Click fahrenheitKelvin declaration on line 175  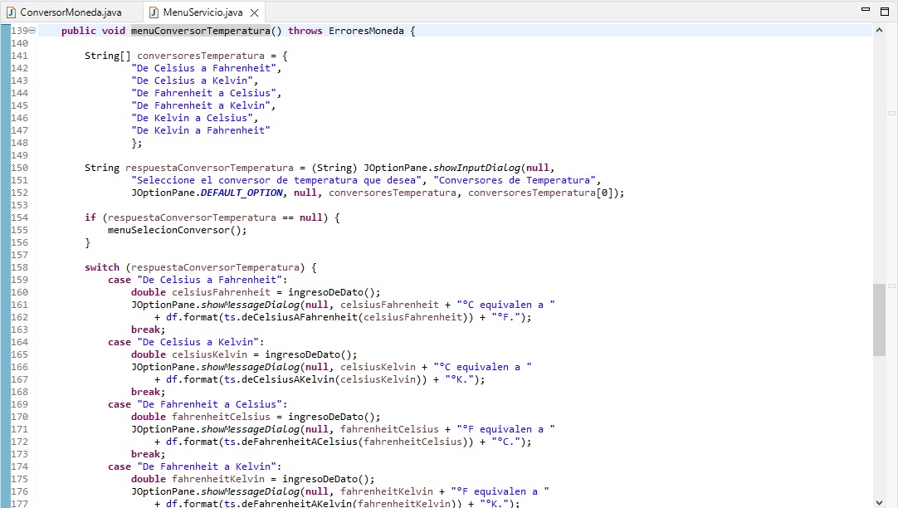218,480
